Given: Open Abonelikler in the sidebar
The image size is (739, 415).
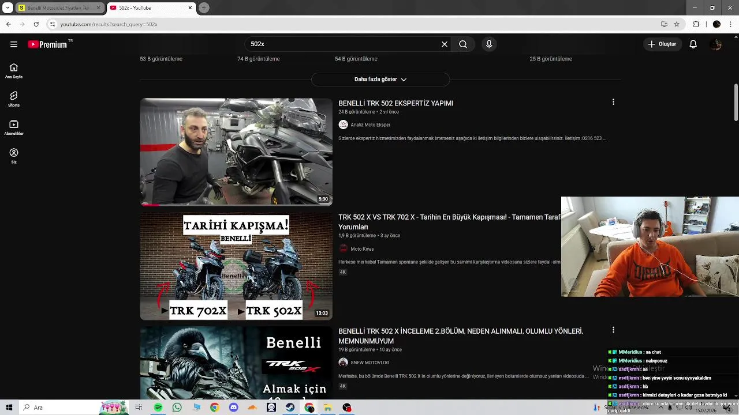Looking at the screenshot, I should (14, 127).
